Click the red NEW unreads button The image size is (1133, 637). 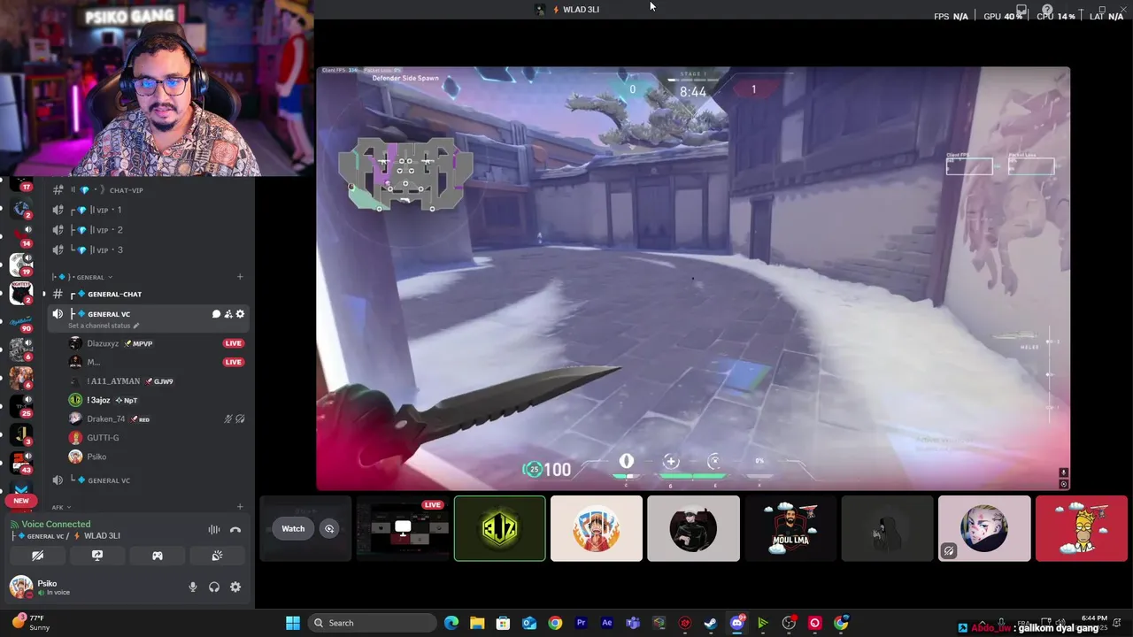pyautogui.click(x=21, y=501)
